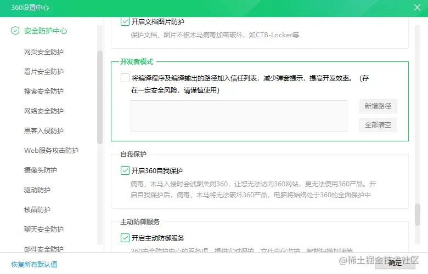Select 聊天安全防护 in sidebar
The height and width of the screenshot is (274, 428).
point(44,229)
